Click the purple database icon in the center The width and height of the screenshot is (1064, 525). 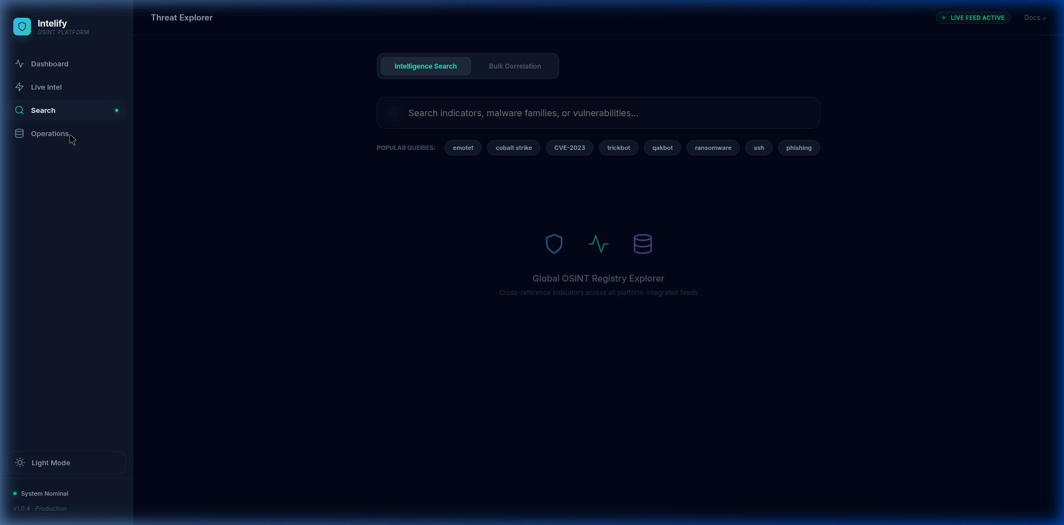click(642, 243)
